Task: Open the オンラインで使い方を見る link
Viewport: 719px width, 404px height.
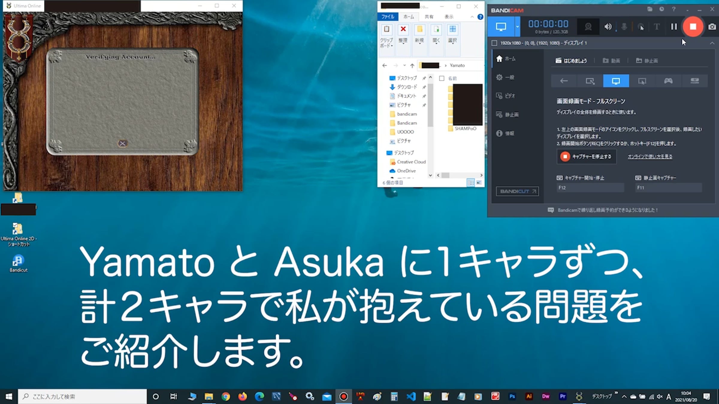Action: [650, 157]
